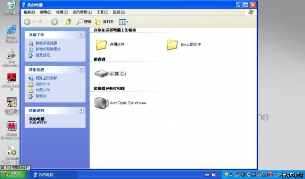Go to 共用文件 in sidebar
This screenshot has width=305, height=179.
pyautogui.click(x=42, y=90)
